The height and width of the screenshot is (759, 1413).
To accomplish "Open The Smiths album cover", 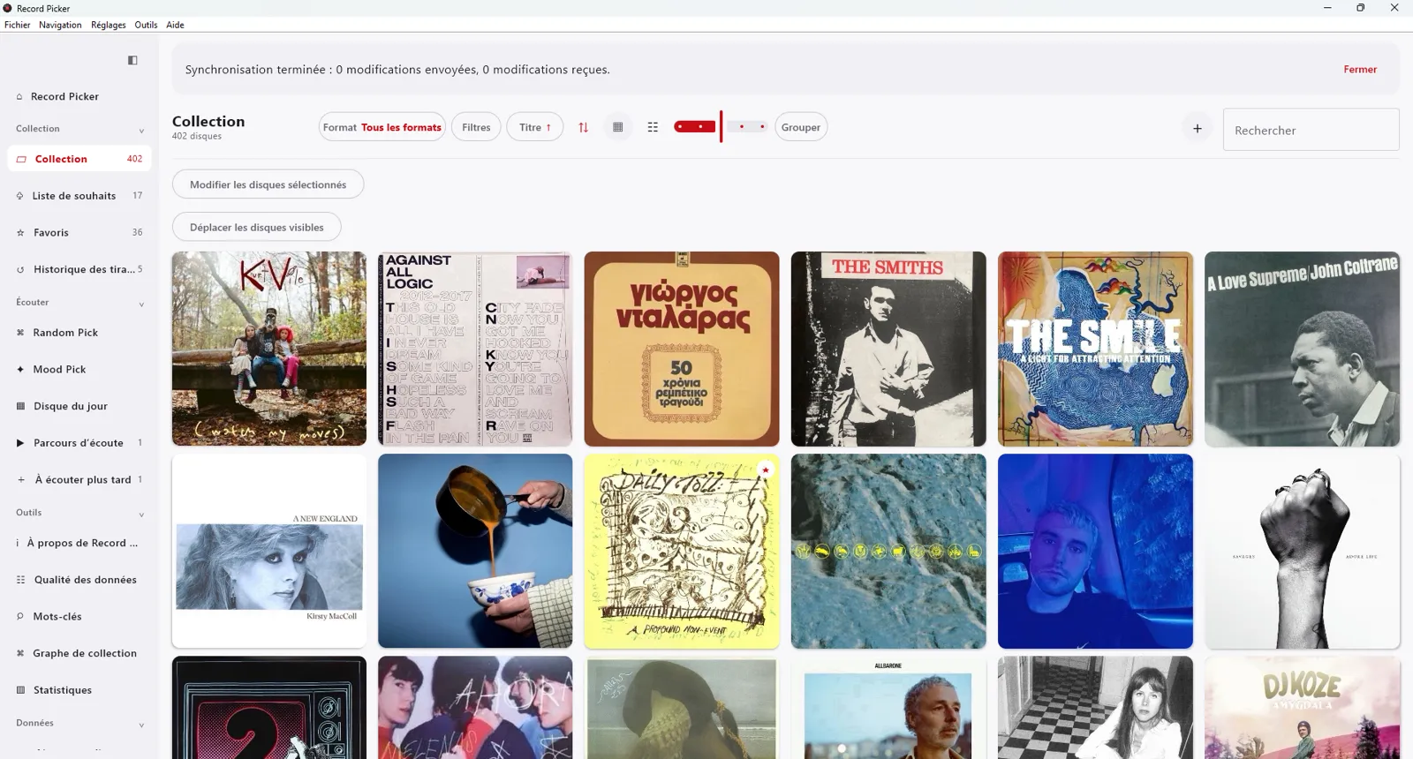I will pos(888,349).
